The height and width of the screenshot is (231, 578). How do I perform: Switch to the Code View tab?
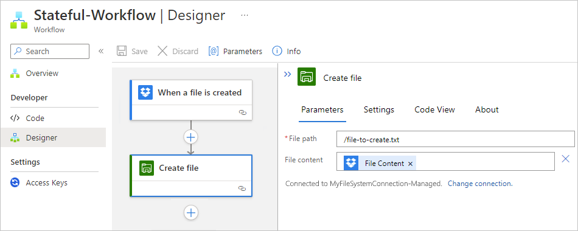[434, 109]
